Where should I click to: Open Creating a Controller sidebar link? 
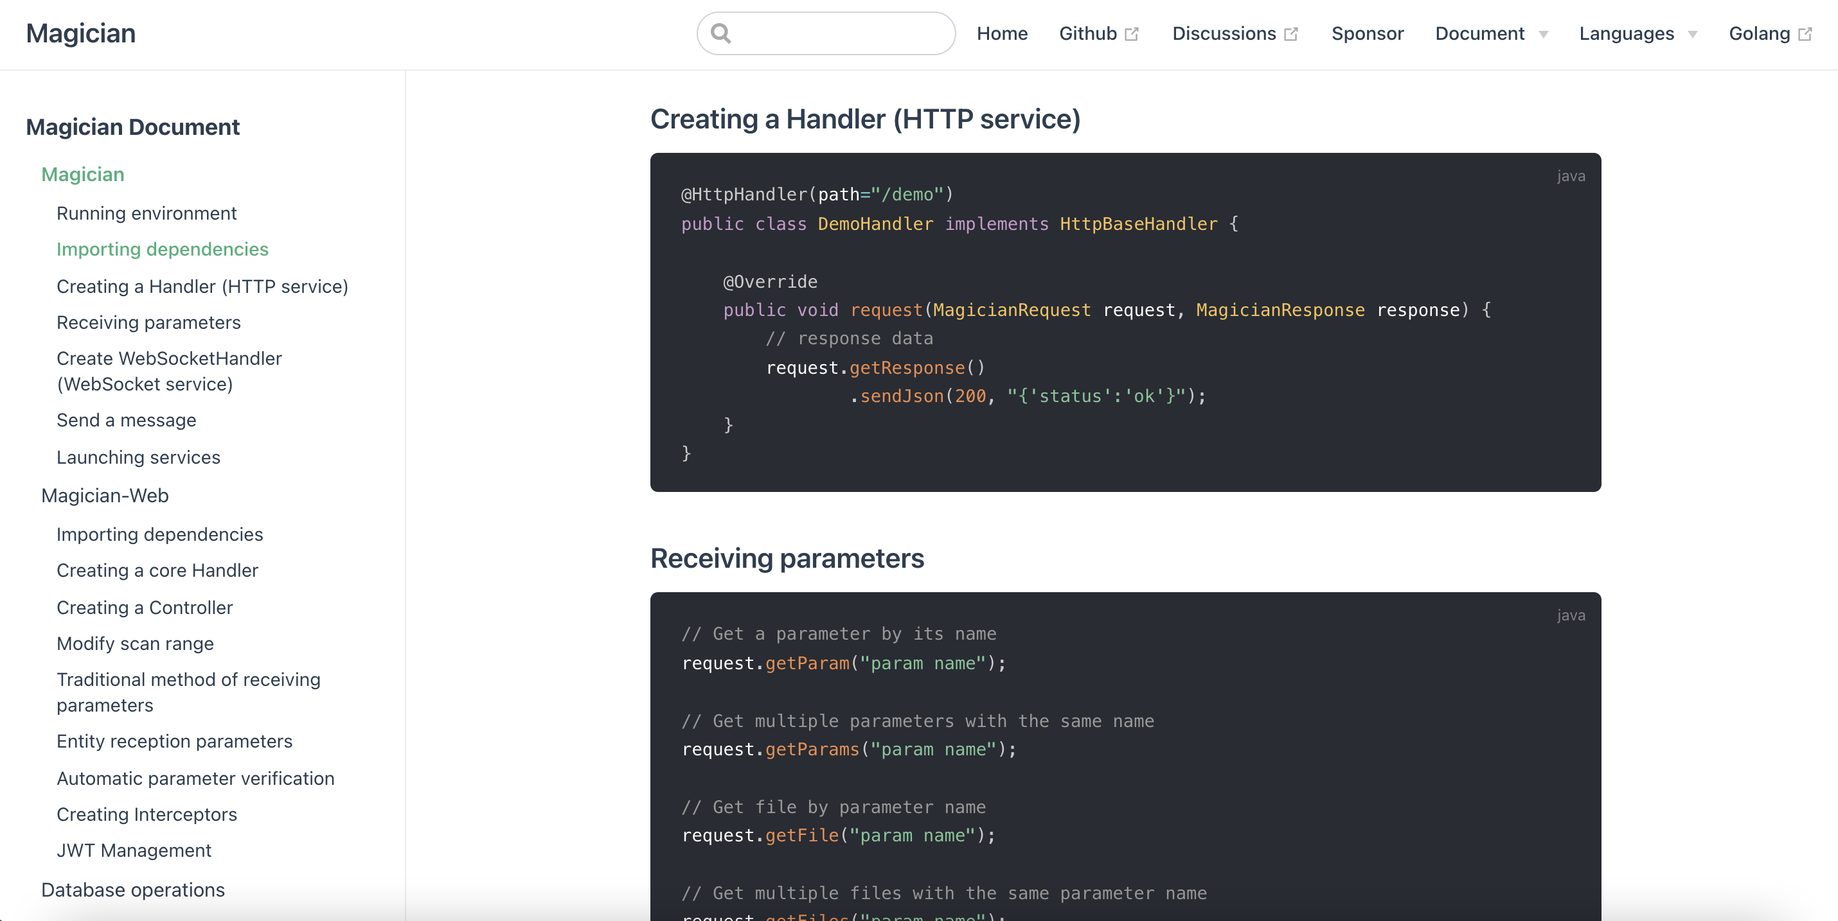(x=144, y=608)
